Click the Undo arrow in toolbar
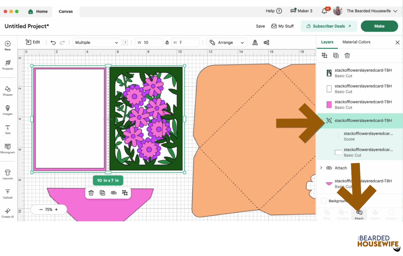Screen dimensions: 403x256 [x=53, y=43]
